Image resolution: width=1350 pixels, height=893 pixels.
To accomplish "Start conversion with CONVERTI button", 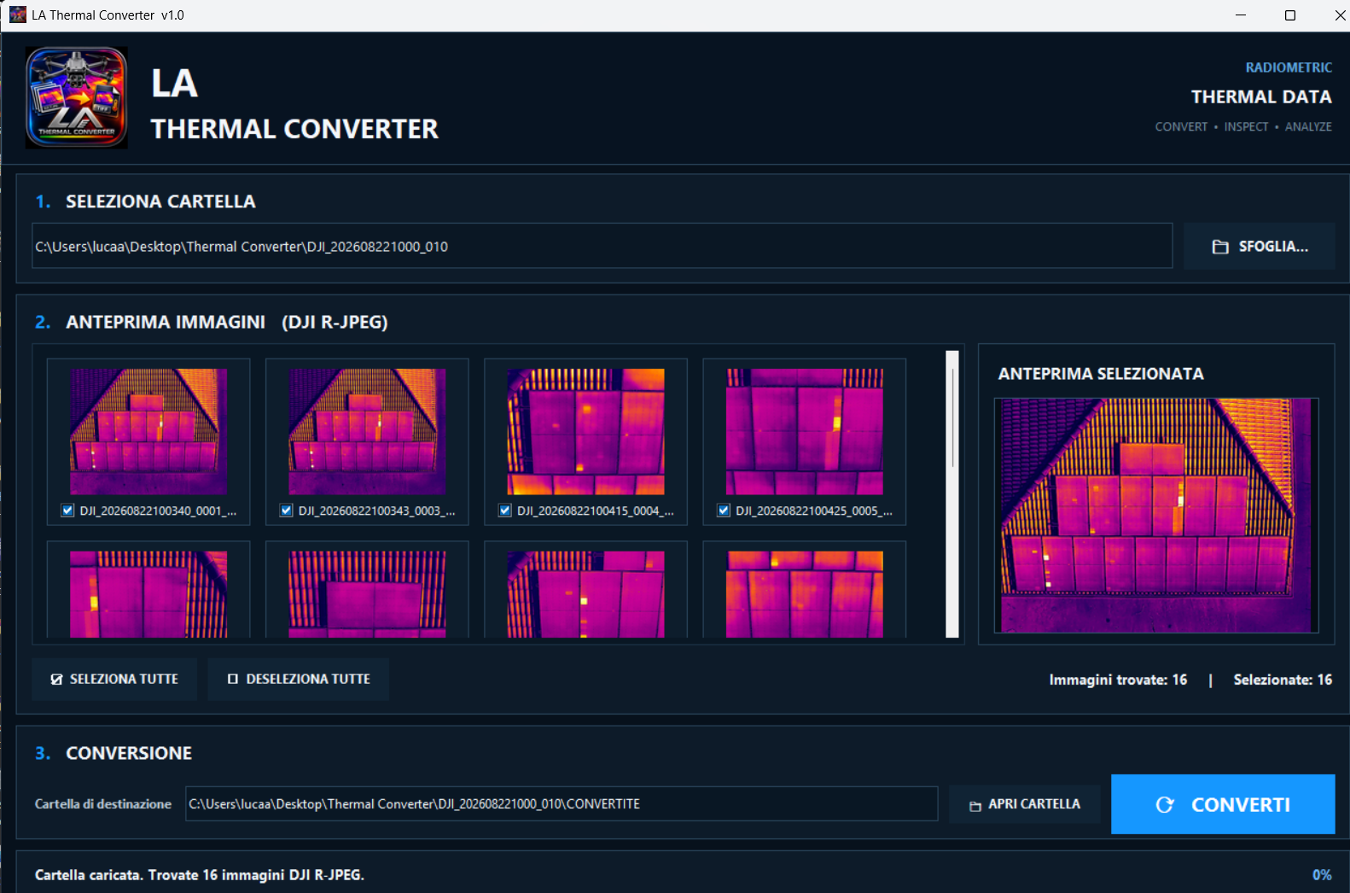I will click(1223, 804).
